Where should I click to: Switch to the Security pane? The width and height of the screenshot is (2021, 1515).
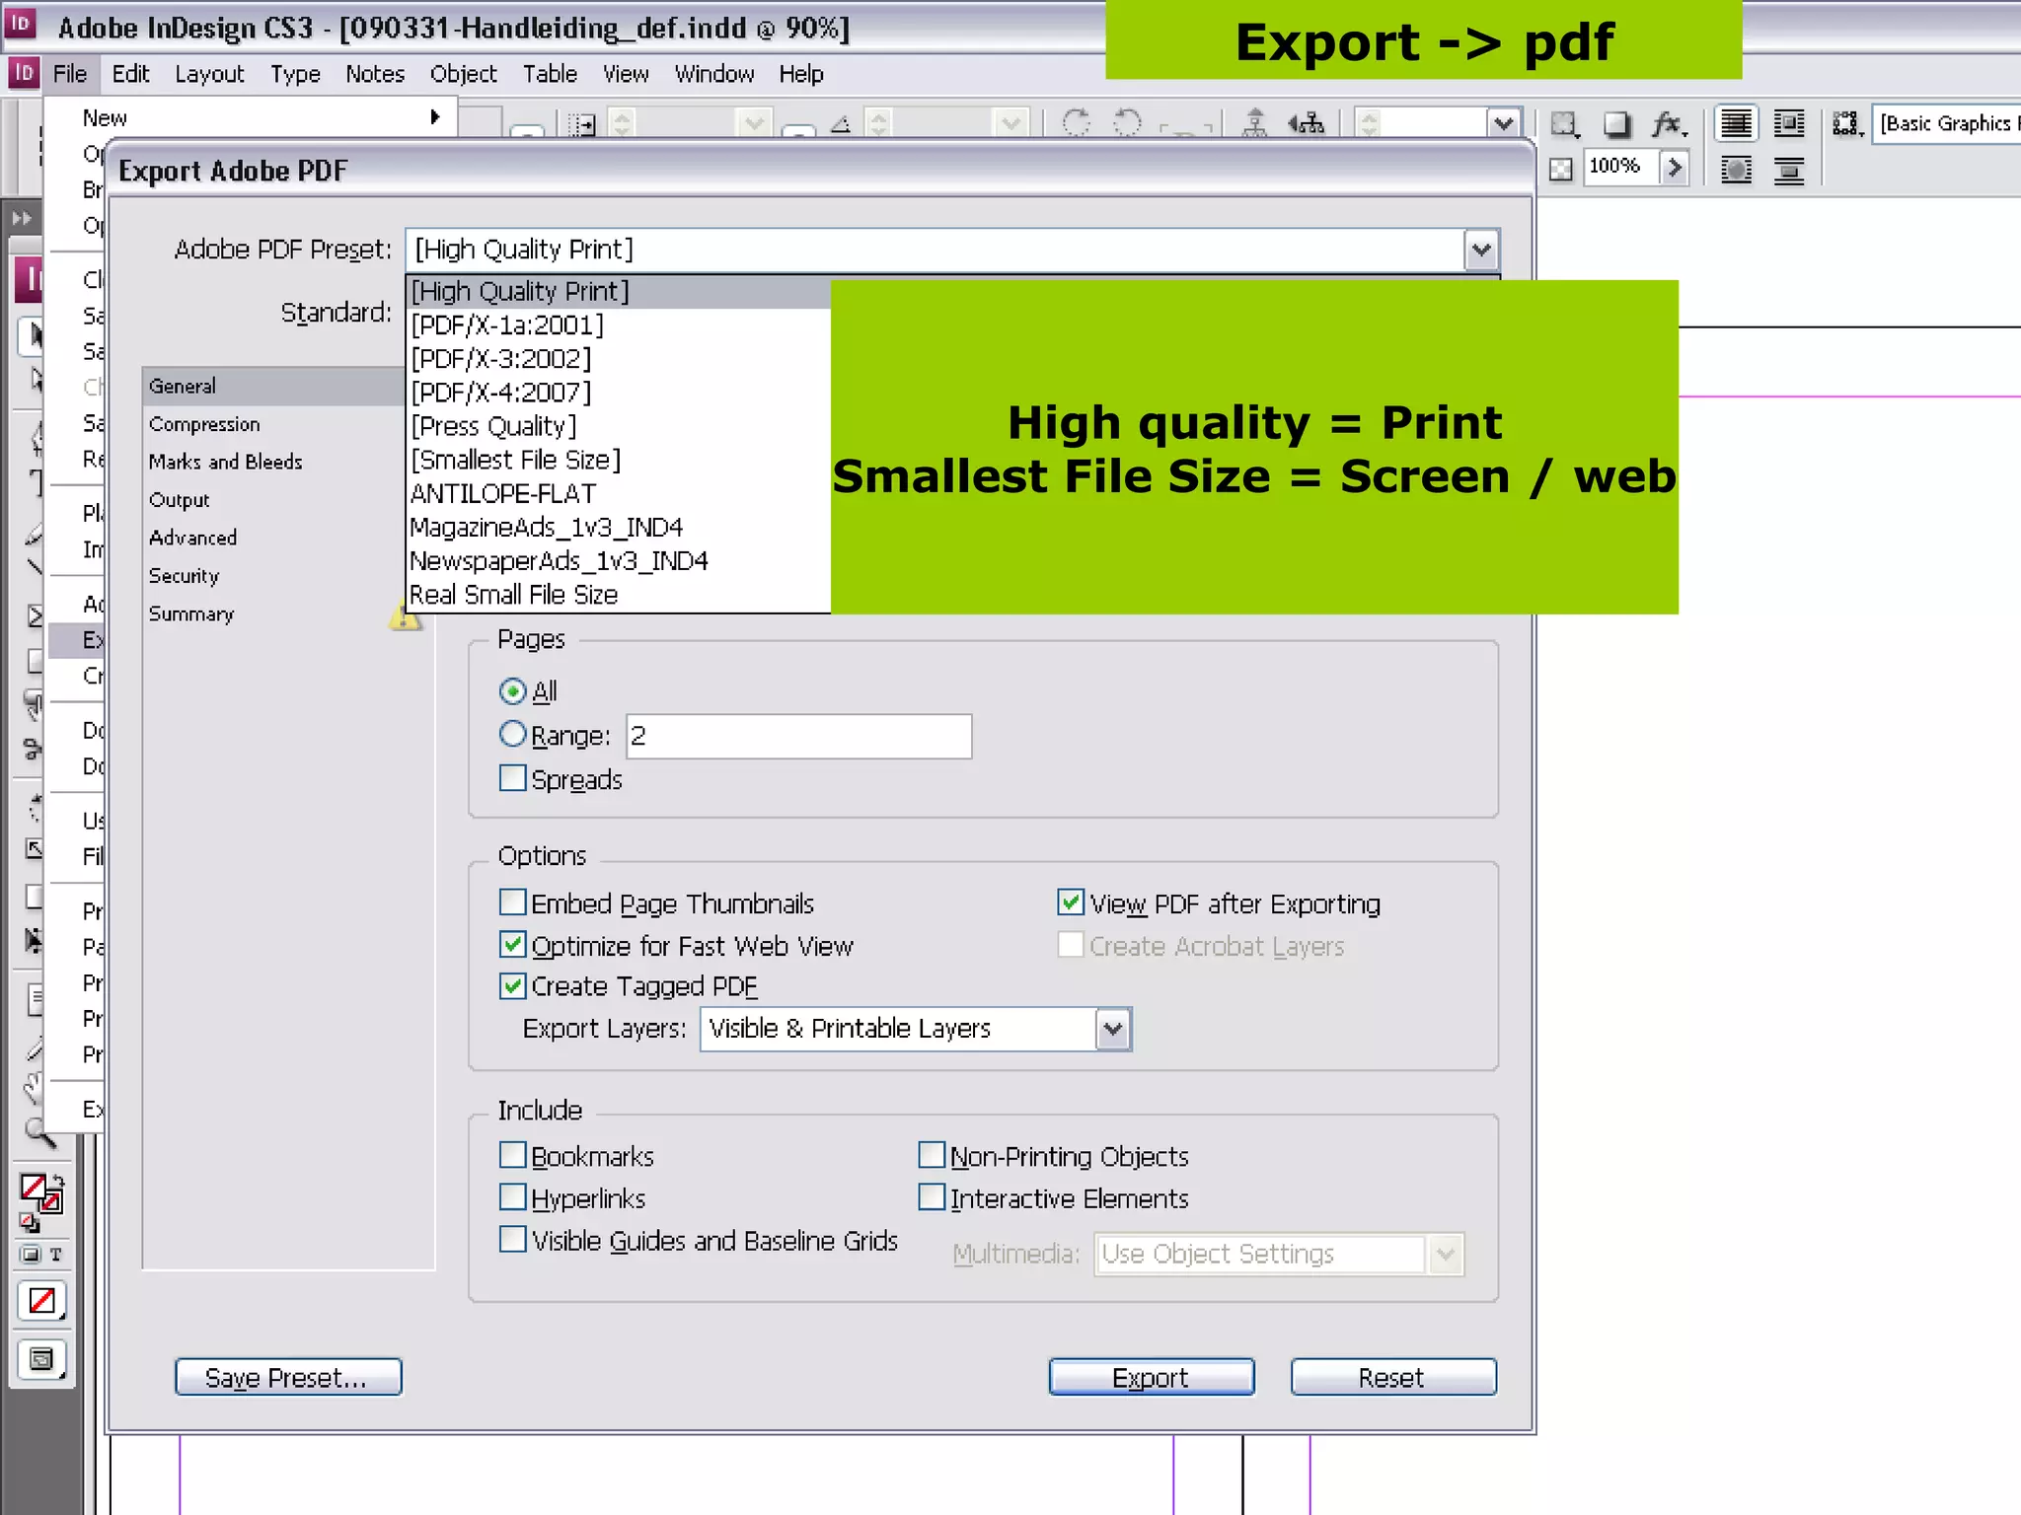click(x=184, y=576)
